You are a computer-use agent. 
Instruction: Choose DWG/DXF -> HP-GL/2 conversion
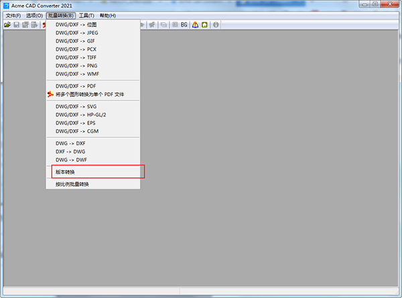(x=93, y=115)
